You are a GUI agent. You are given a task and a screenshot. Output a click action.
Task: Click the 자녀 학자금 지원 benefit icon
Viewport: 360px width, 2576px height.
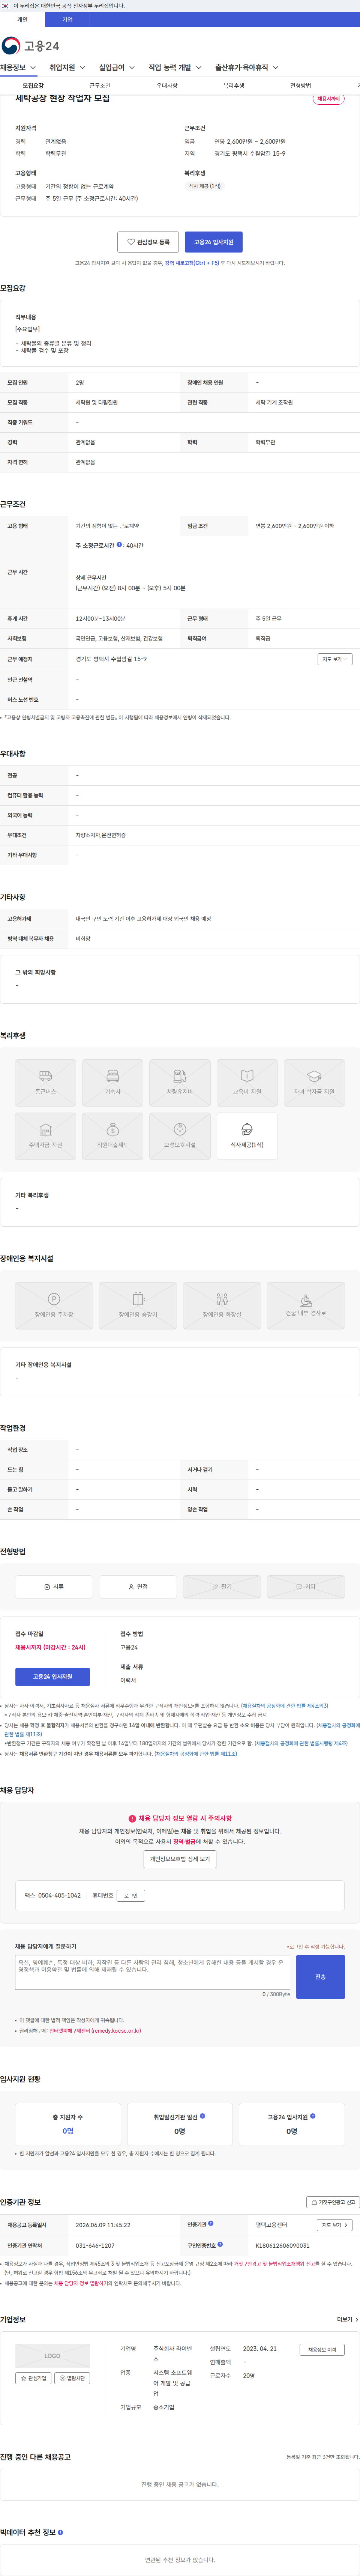click(314, 1082)
